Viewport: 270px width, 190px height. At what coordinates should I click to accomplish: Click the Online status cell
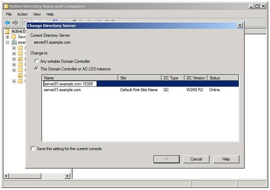tap(214, 90)
